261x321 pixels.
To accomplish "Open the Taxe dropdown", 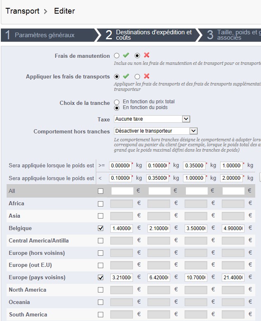I will pos(152,119).
